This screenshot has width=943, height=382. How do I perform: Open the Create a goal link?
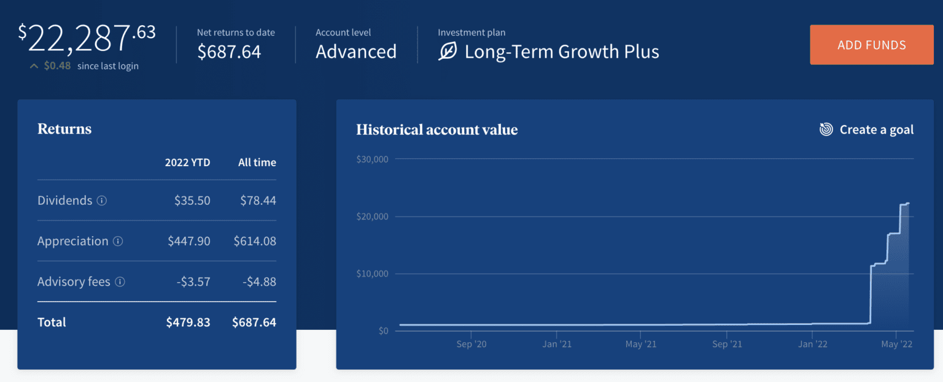pos(876,129)
